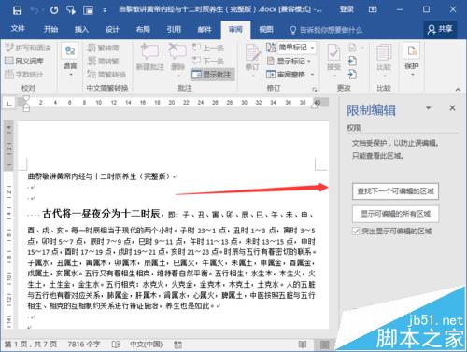Open the View (视图) ribbon tab

tap(266, 30)
